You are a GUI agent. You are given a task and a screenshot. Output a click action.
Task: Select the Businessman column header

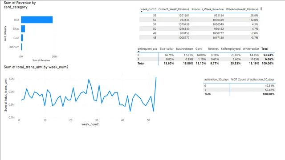tap(184, 48)
